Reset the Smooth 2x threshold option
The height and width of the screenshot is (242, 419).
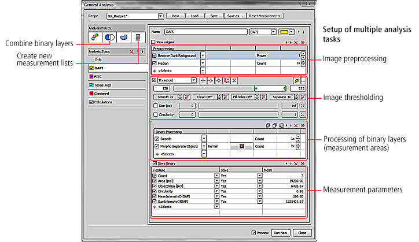(x=186, y=97)
